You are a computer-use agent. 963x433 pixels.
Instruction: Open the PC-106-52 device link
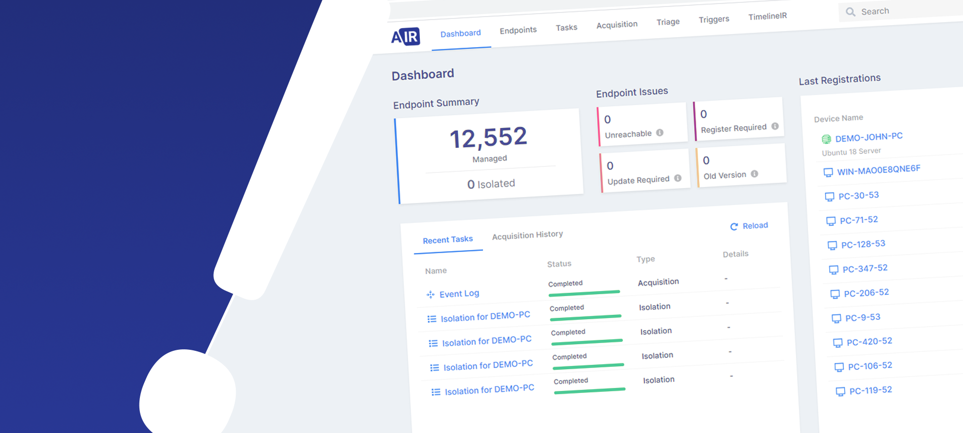point(870,366)
